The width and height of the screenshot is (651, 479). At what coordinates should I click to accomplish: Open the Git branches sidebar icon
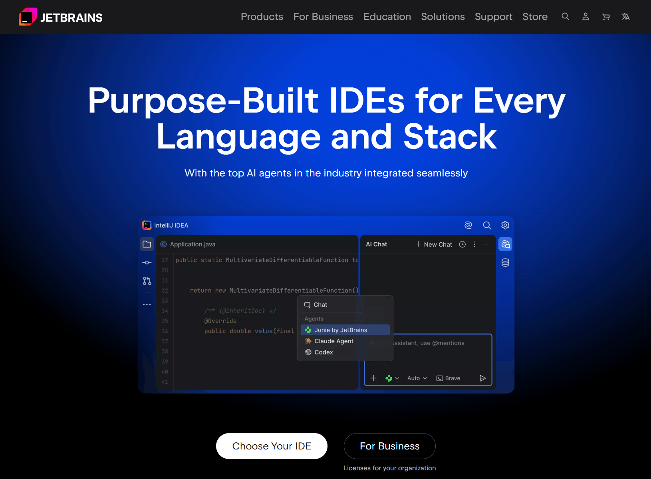point(147,281)
